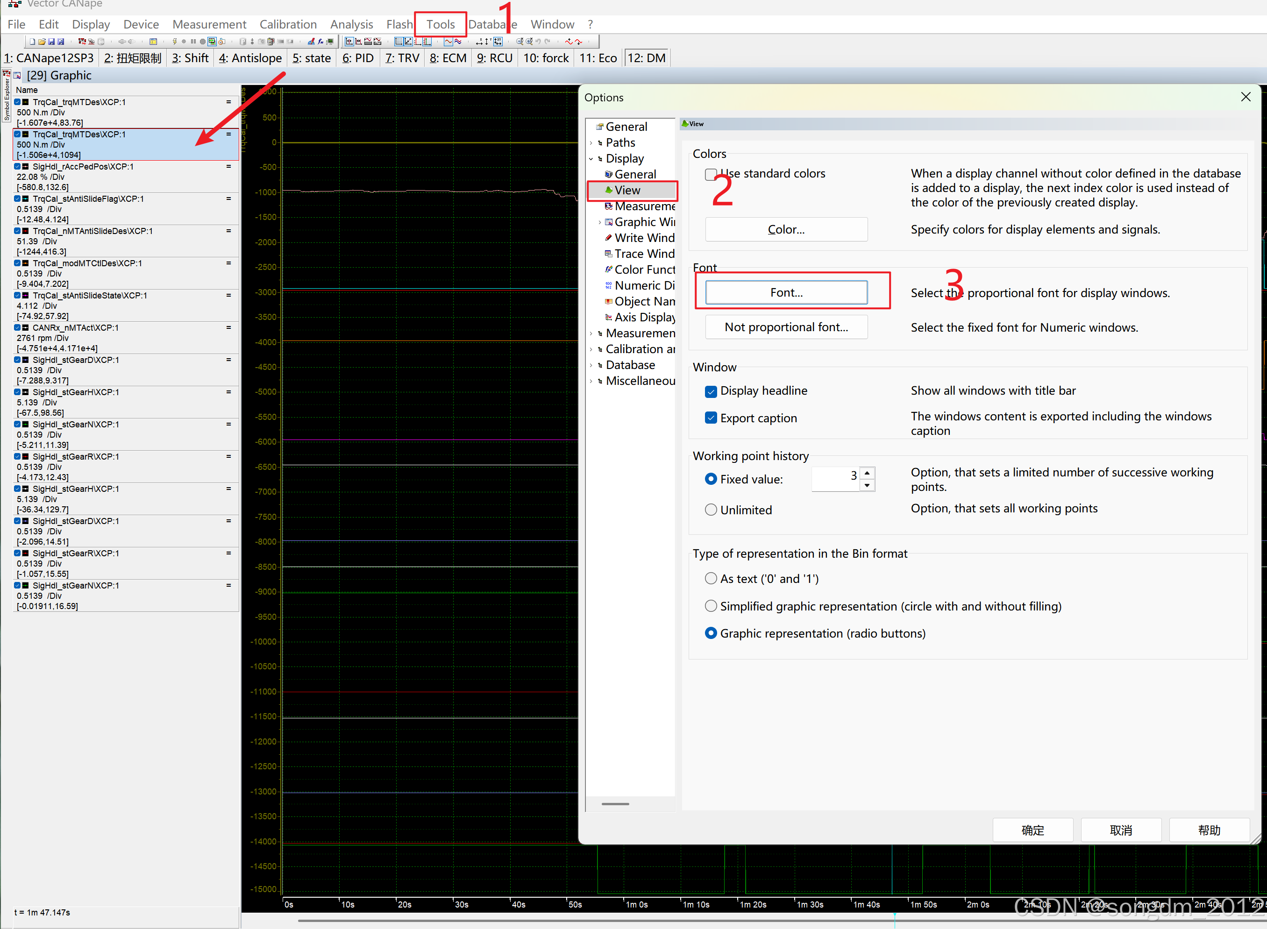Increase Fixed value with up spinner
1267x929 pixels.
867,473
